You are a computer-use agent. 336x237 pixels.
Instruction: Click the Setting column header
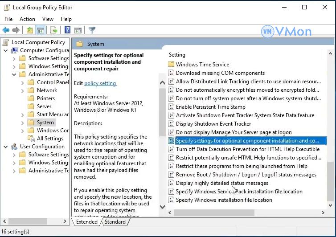[177, 55]
